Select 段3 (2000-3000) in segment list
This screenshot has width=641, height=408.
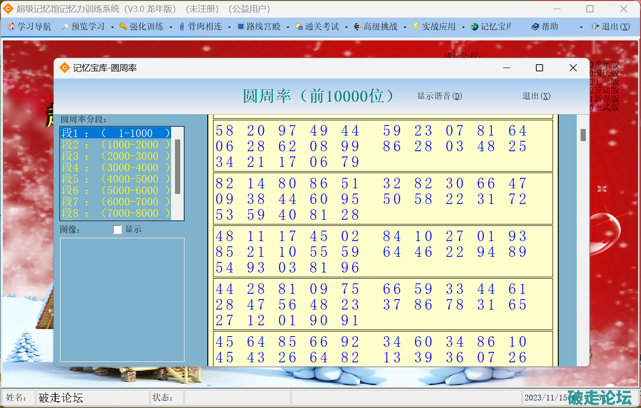coord(116,156)
